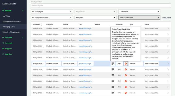Click RM submitter cell in highlighted row
The image size is (175, 96).
pyautogui.click(x=119, y=64)
